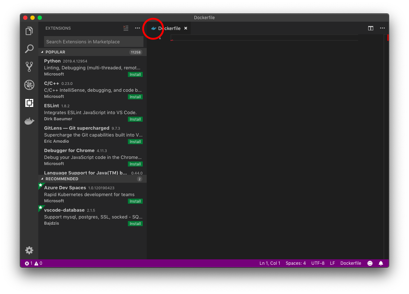Viewport: 409px width, 294px height.
Task: Open Extensions panel more actions menu
Action: pos(137,28)
